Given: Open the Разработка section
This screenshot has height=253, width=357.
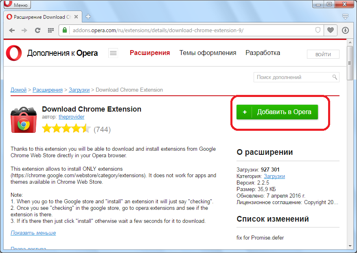Looking at the screenshot, I should (x=263, y=53).
